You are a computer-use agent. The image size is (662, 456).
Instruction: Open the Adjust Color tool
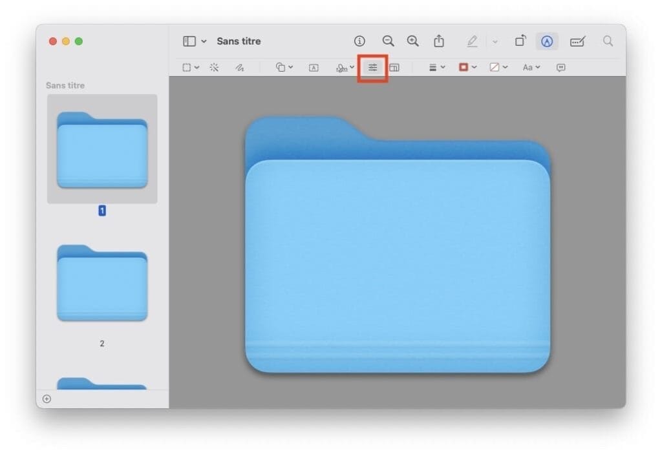[373, 68]
